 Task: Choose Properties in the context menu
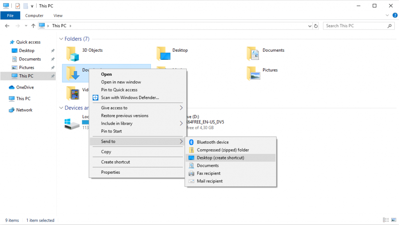[x=110, y=173]
